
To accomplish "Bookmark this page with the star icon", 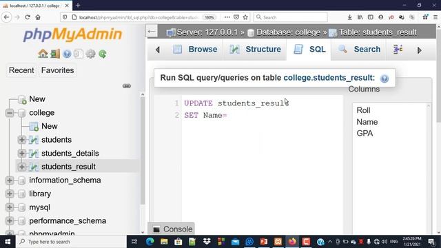I will coord(245,17).
